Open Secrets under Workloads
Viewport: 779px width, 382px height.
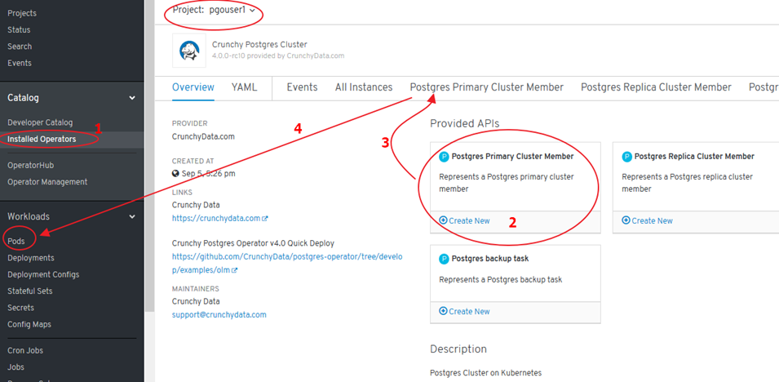coord(21,308)
